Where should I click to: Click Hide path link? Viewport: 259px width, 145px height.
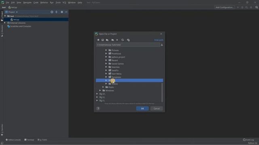[159, 40]
